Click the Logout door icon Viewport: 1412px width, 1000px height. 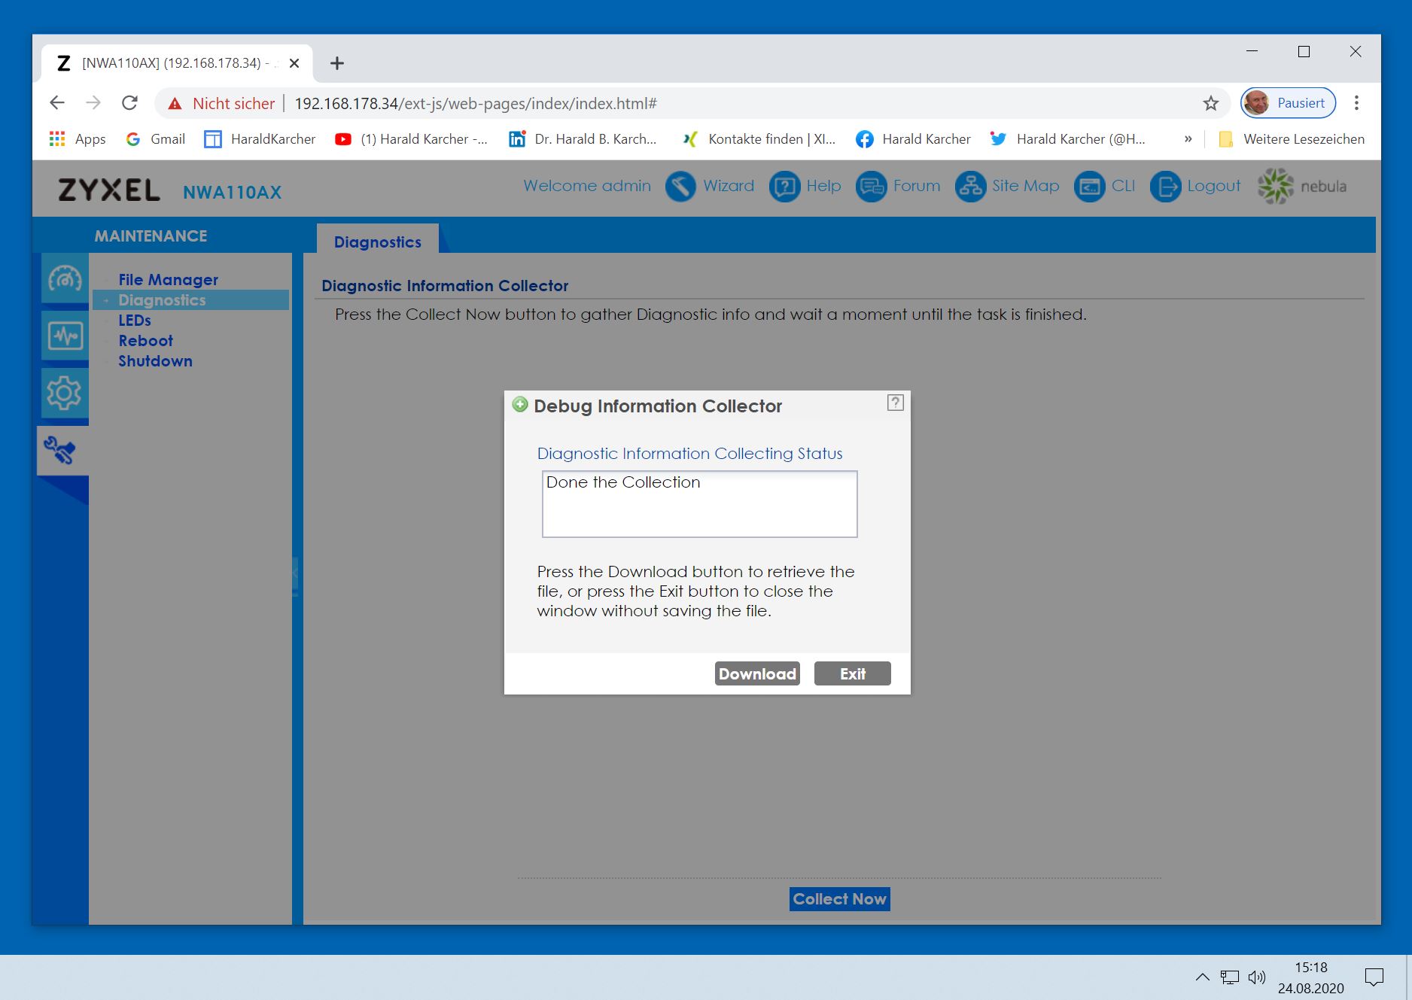[x=1166, y=187]
